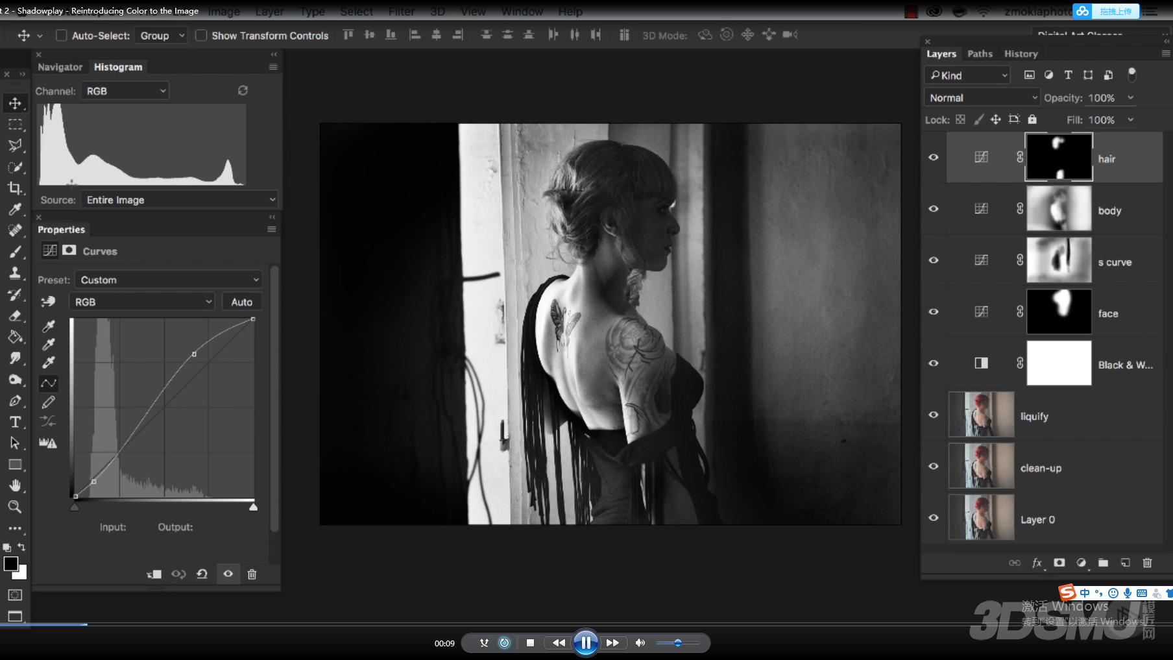This screenshot has width=1173, height=660.
Task: Select the Paint Bucket tool
Action: [15, 337]
